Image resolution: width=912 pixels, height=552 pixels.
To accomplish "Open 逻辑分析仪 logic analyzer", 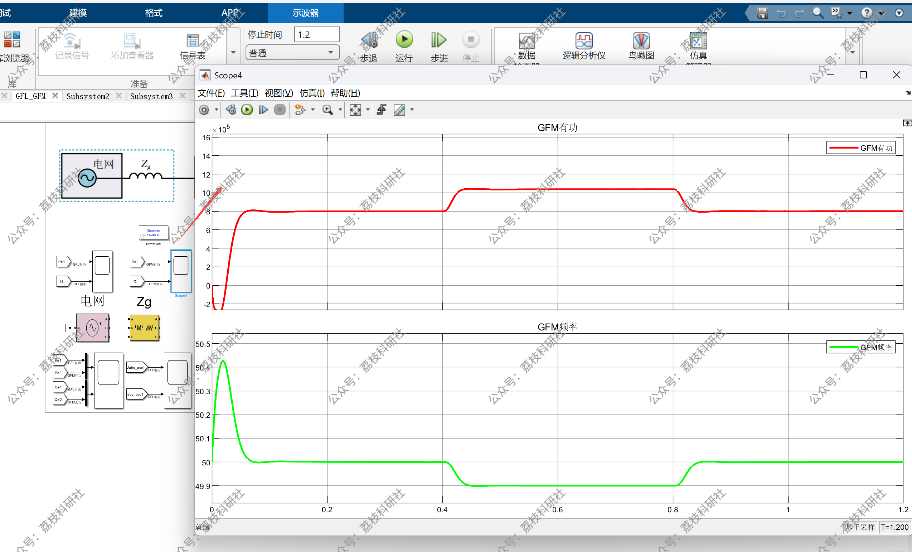I will [x=584, y=46].
